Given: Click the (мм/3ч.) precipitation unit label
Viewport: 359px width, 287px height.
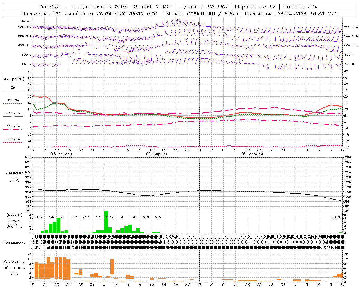Looking at the screenshot, I should click(x=15, y=215).
